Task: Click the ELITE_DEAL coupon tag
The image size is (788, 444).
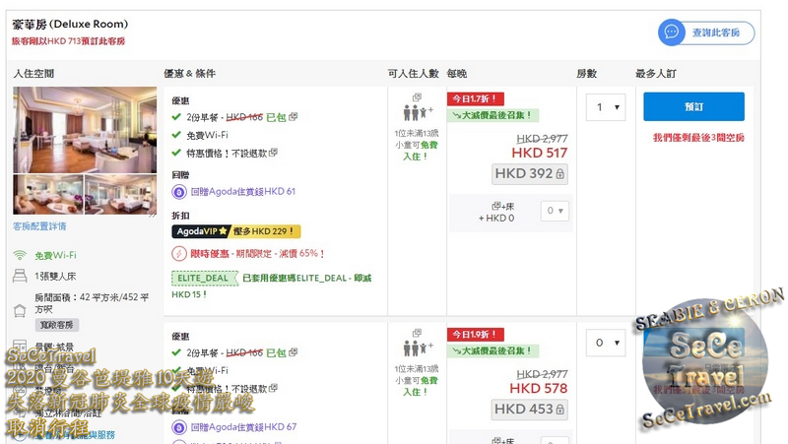Action: pos(205,279)
